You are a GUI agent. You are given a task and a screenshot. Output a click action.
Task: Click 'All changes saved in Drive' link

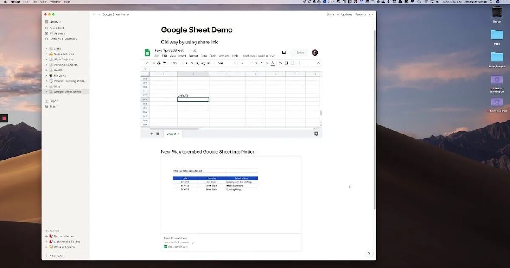pyautogui.click(x=259, y=56)
